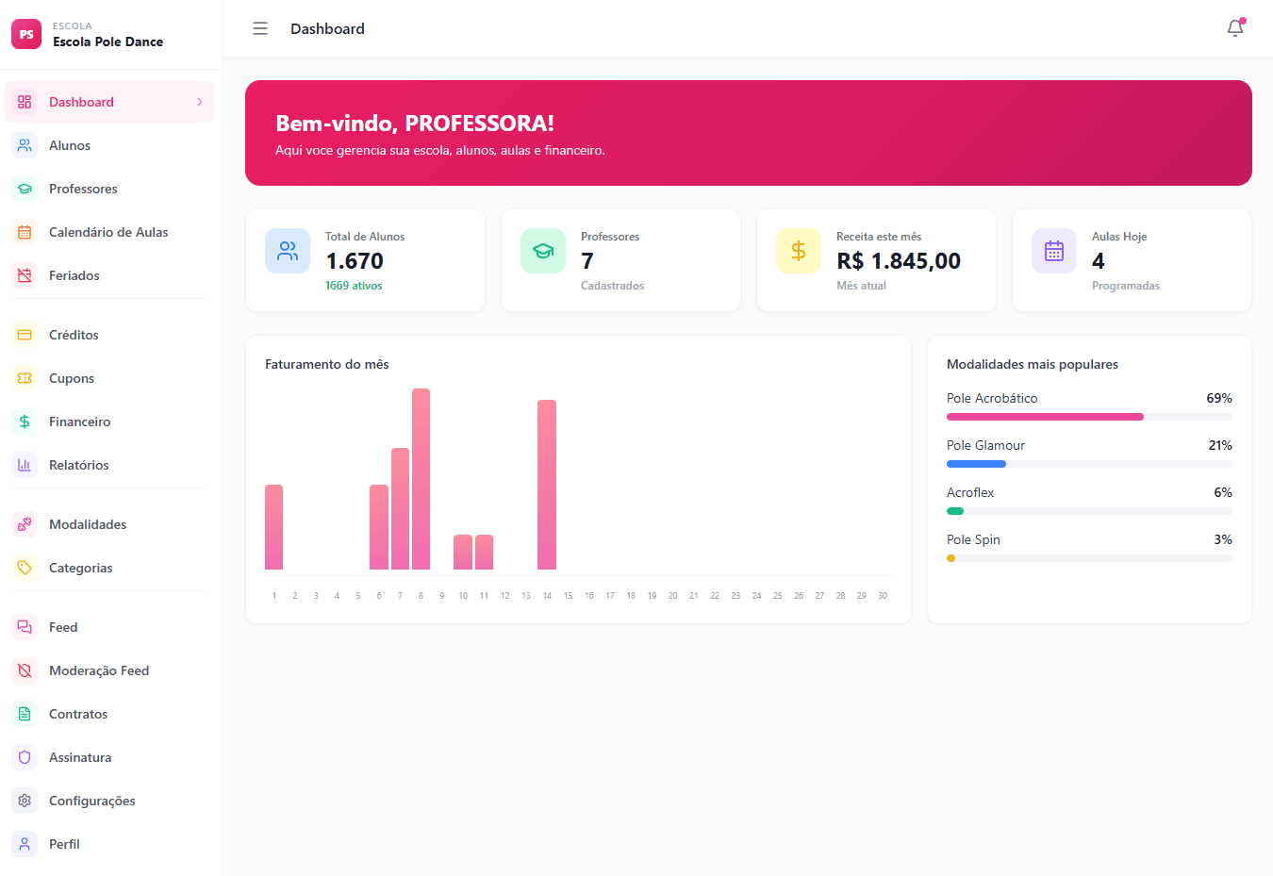This screenshot has height=876, width=1273.
Task: Click the Acroflex progress bar
Action: tap(1089, 511)
